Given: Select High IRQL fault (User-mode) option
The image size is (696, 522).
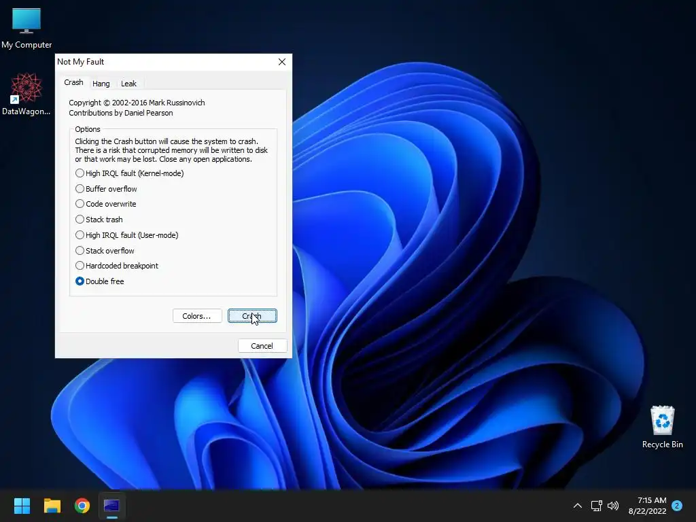Looking at the screenshot, I should pos(126,234).
